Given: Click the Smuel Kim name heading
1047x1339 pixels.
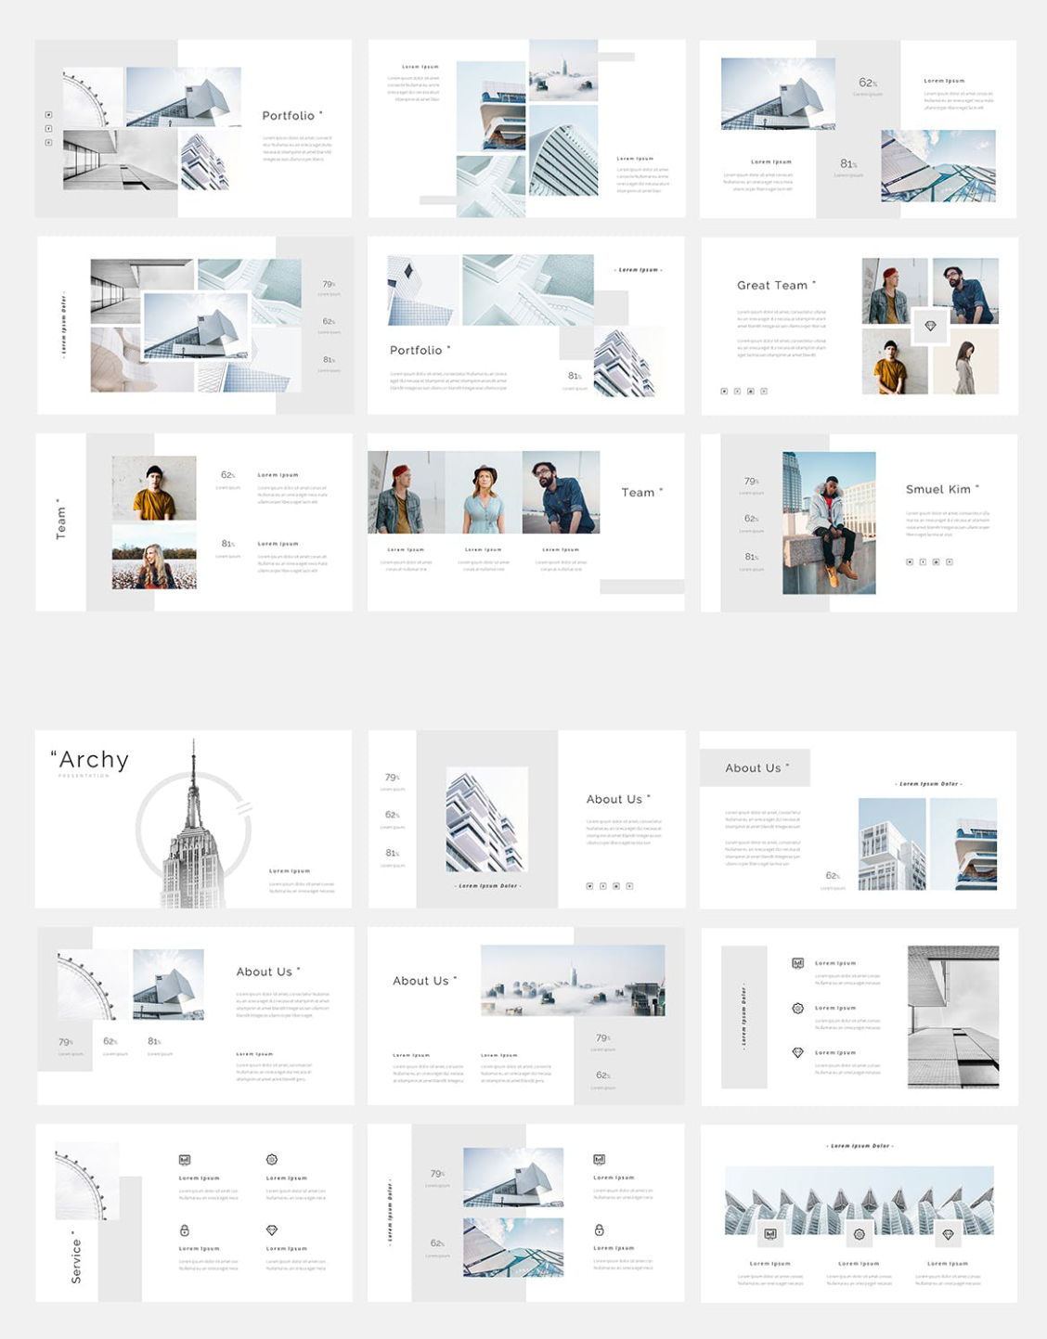Looking at the screenshot, I should click(x=938, y=489).
